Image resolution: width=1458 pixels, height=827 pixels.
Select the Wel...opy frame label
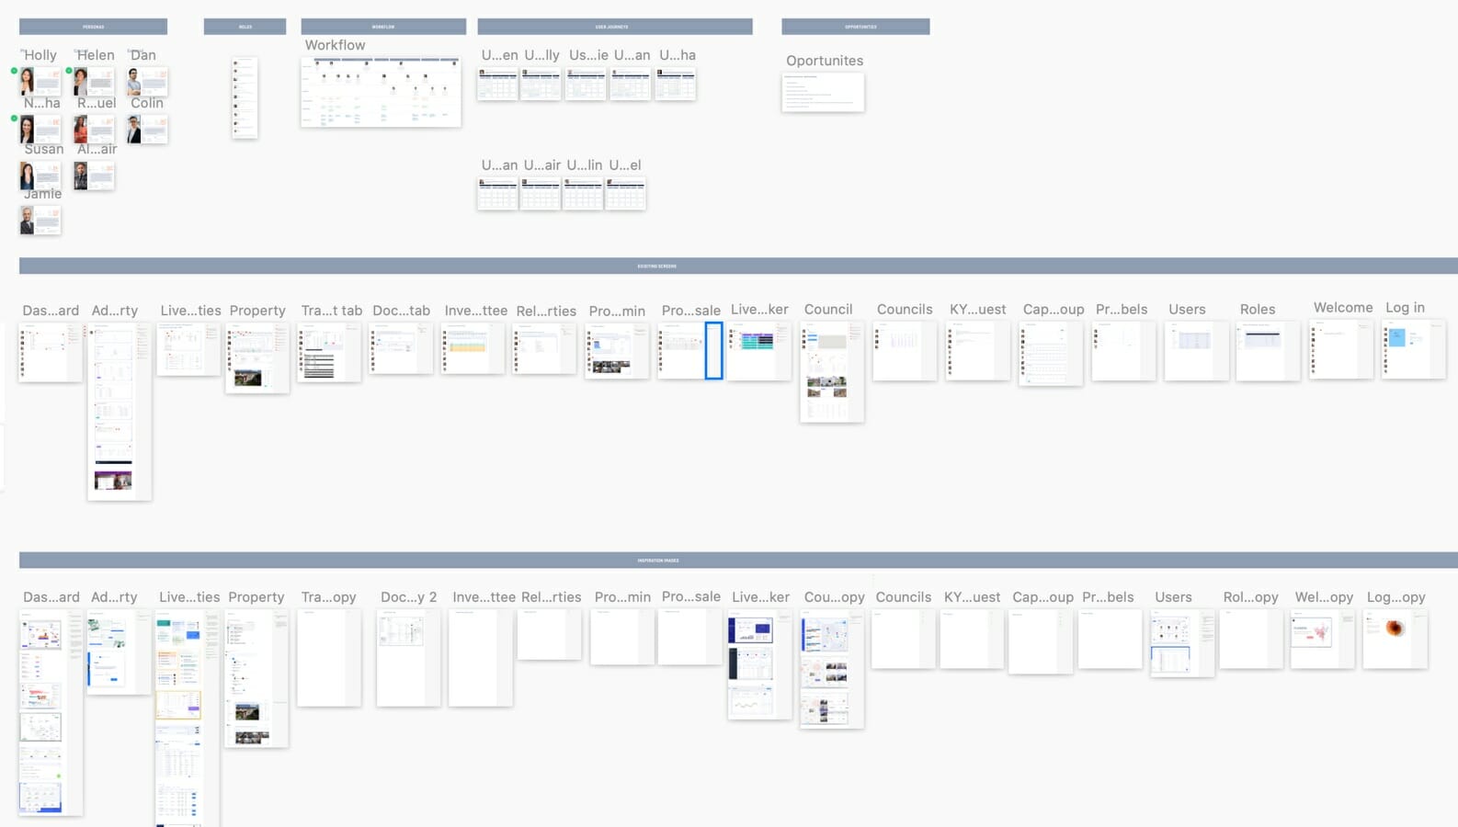point(1324,597)
